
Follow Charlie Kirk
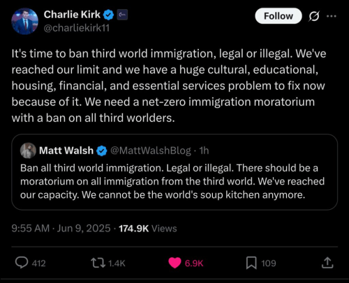coord(279,16)
